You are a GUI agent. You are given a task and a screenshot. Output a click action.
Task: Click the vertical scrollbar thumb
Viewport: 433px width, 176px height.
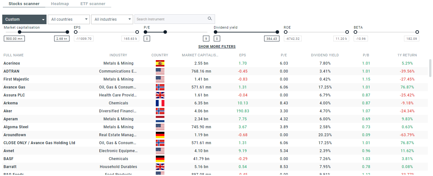pos(430,68)
